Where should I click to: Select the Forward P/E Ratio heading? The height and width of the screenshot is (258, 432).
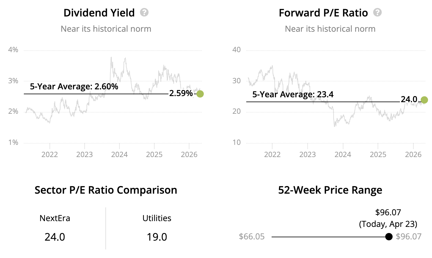[323, 13]
